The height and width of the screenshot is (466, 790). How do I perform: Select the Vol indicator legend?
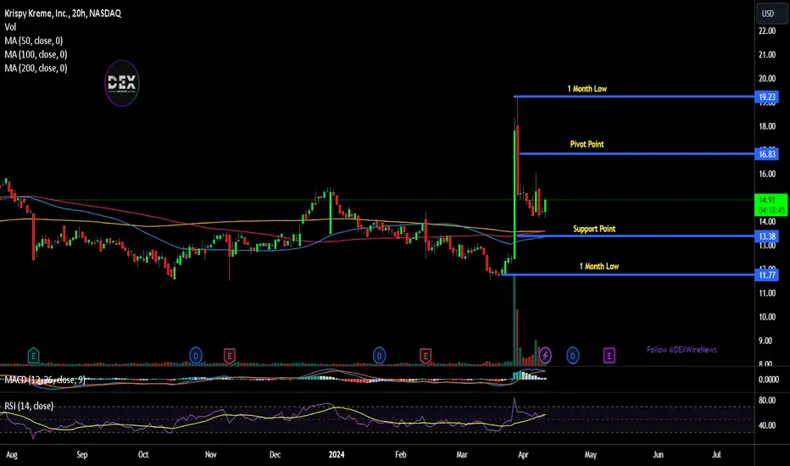[10, 27]
